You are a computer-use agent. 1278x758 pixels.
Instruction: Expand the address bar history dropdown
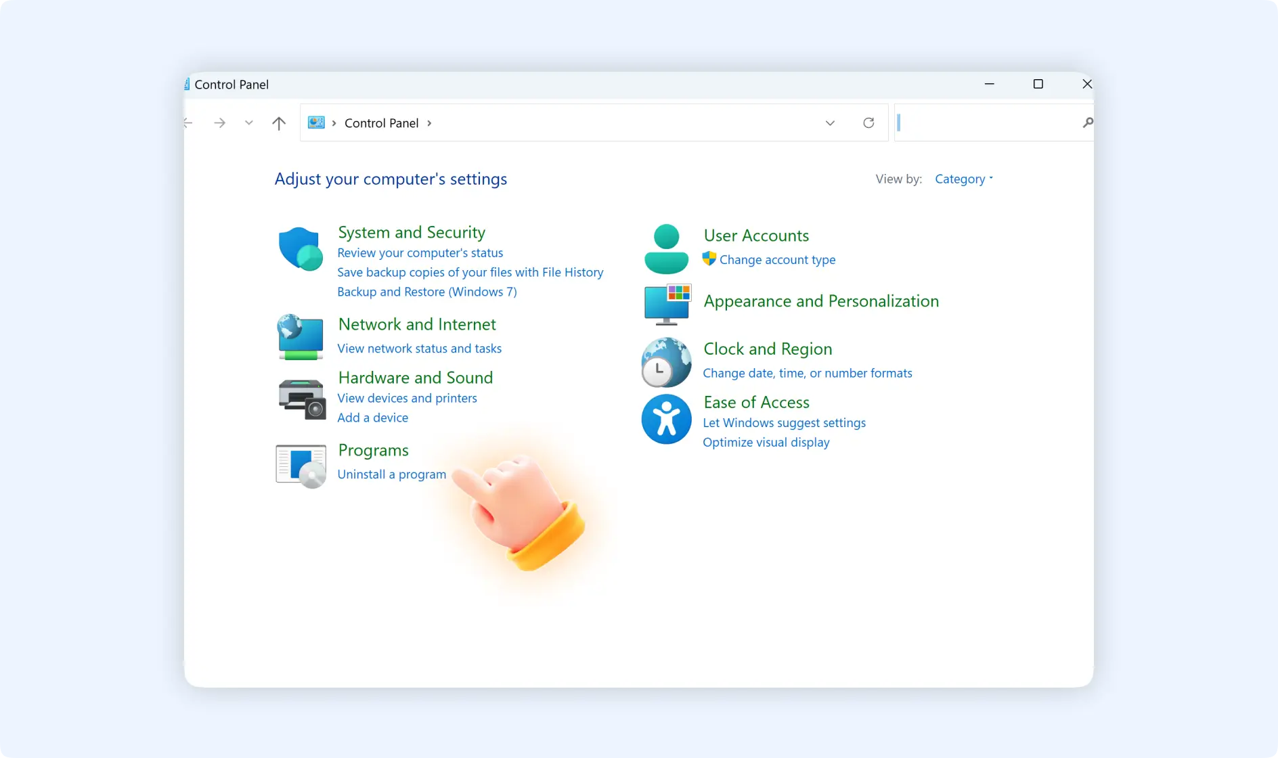point(830,122)
